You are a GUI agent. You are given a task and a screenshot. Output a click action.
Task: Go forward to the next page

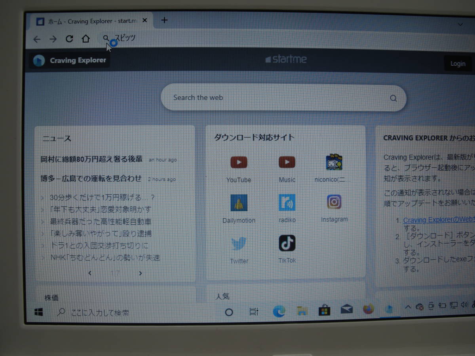point(53,39)
